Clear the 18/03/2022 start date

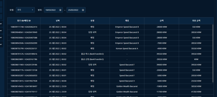(60, 10)
